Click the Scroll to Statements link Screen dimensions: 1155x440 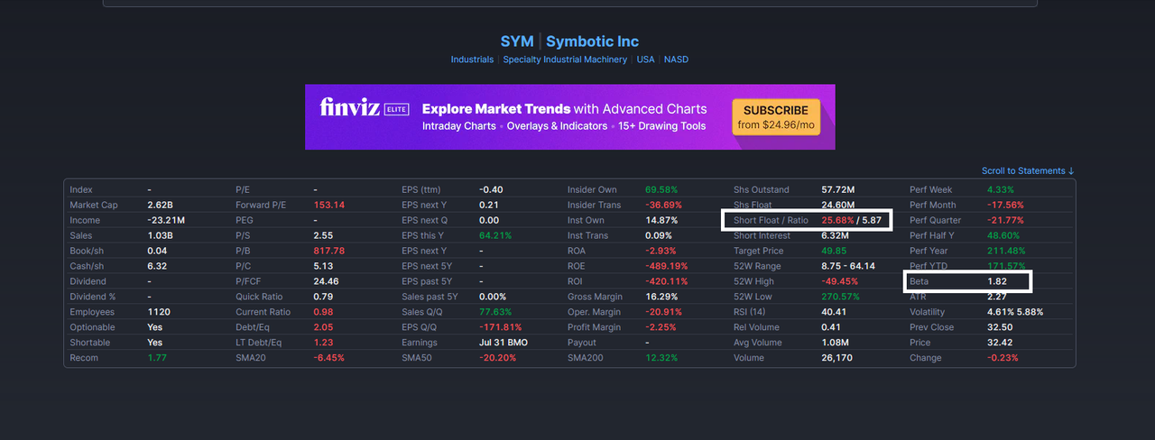pyautogui.click(x=1029, y=170)
